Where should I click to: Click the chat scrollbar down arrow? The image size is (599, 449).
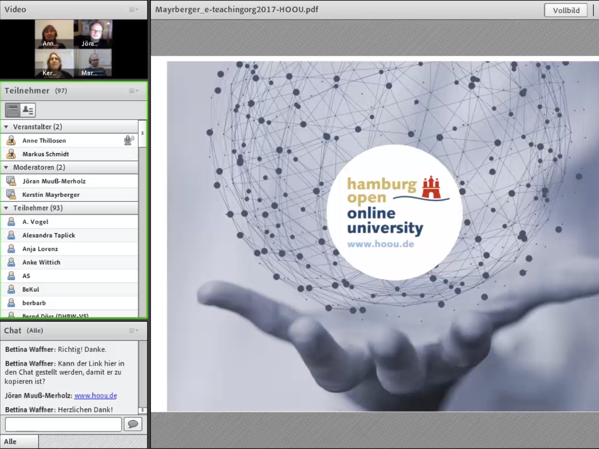(142, 410)
